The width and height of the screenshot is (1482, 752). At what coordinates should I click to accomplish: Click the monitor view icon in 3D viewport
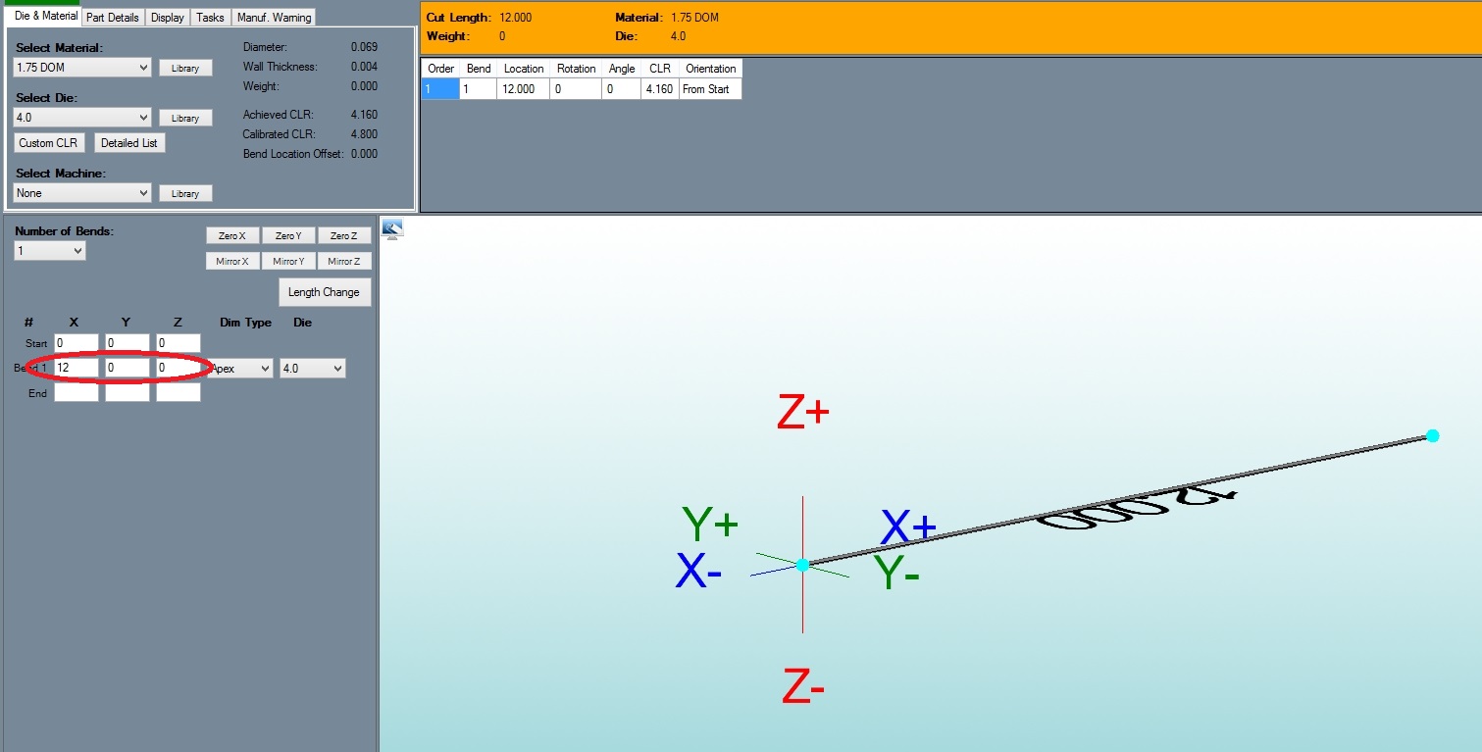392,228
